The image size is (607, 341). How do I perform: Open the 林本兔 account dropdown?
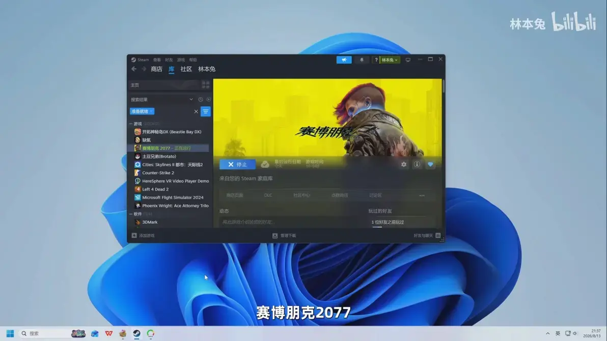tap(390, 60)
